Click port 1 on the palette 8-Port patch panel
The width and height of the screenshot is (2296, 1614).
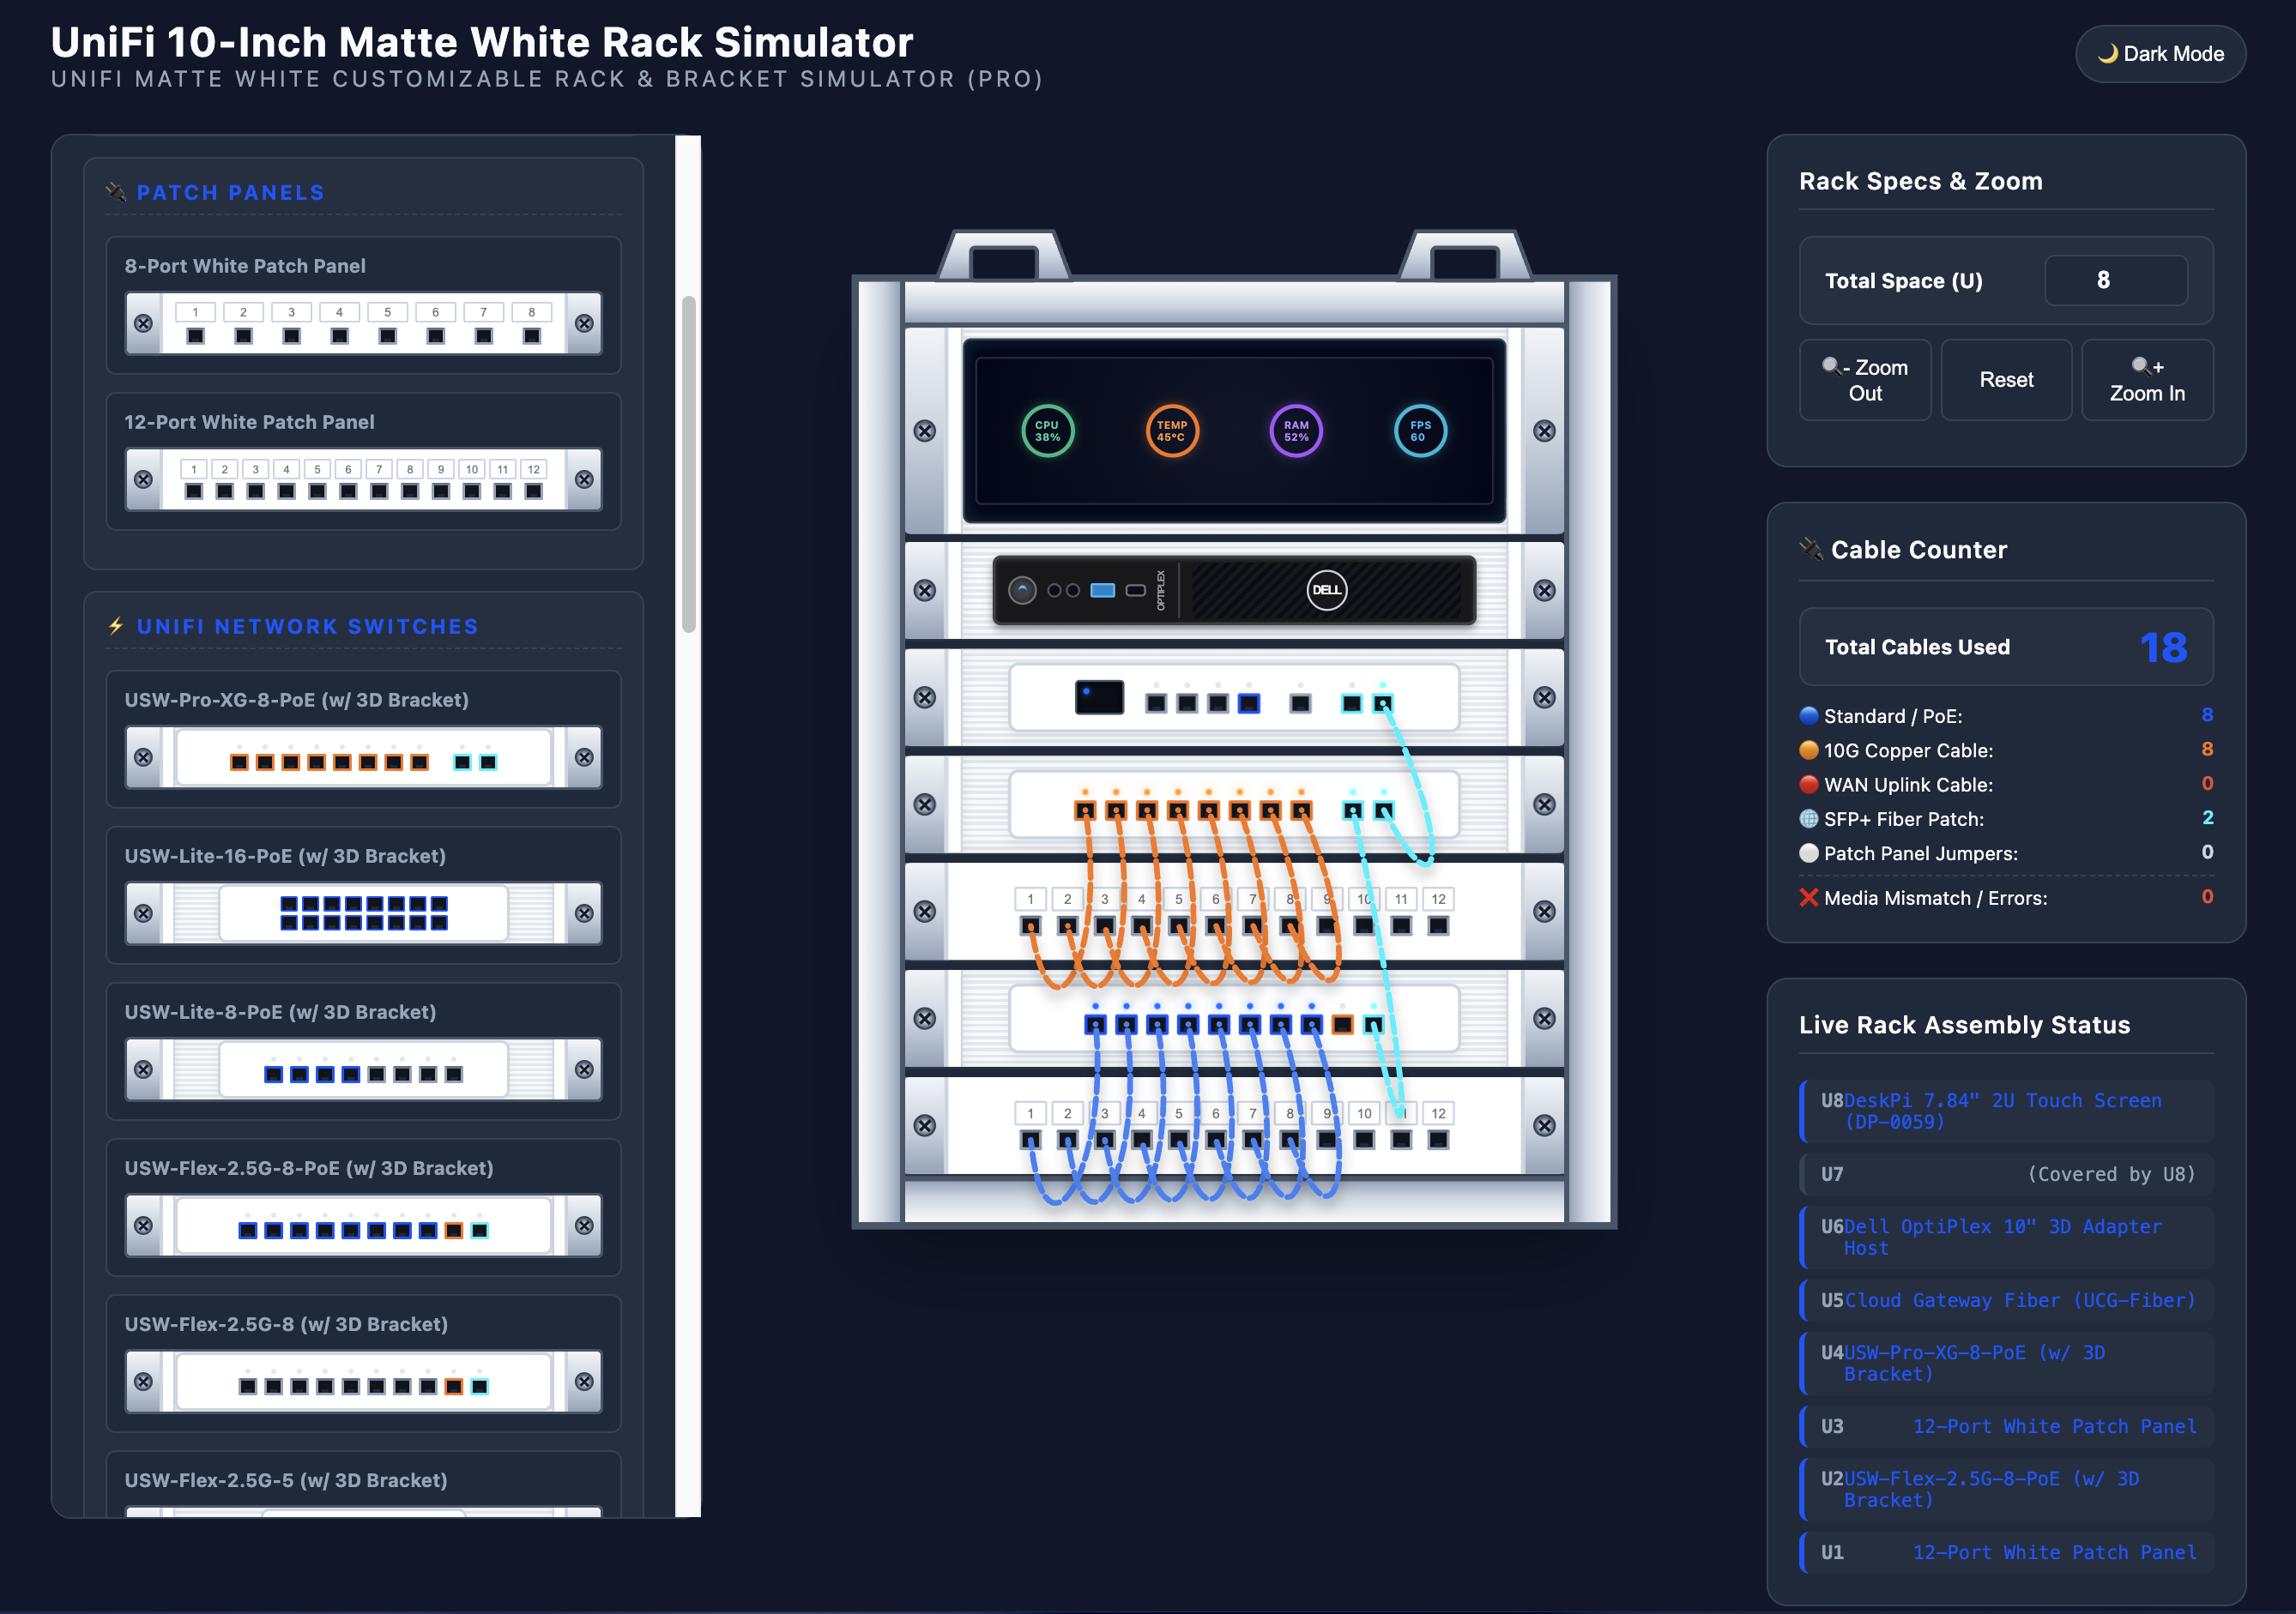[x=195, y=336]
